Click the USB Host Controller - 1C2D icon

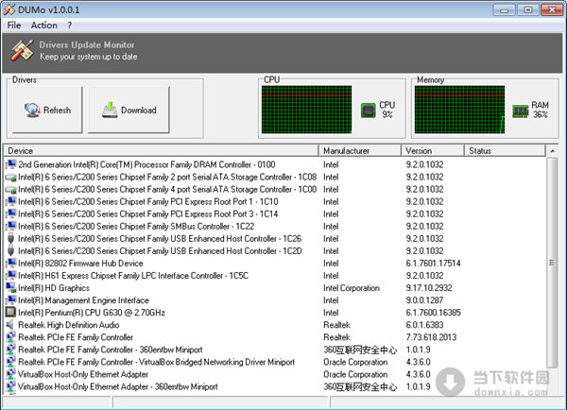10,251
